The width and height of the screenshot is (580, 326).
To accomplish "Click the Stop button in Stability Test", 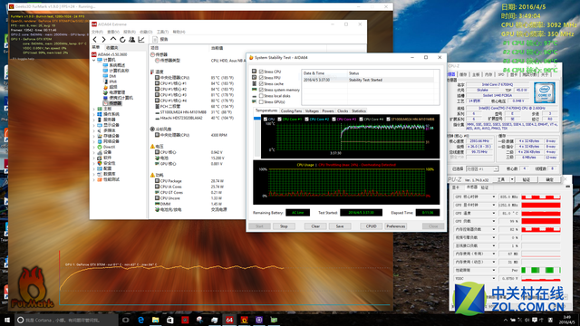I will point(284,226).
